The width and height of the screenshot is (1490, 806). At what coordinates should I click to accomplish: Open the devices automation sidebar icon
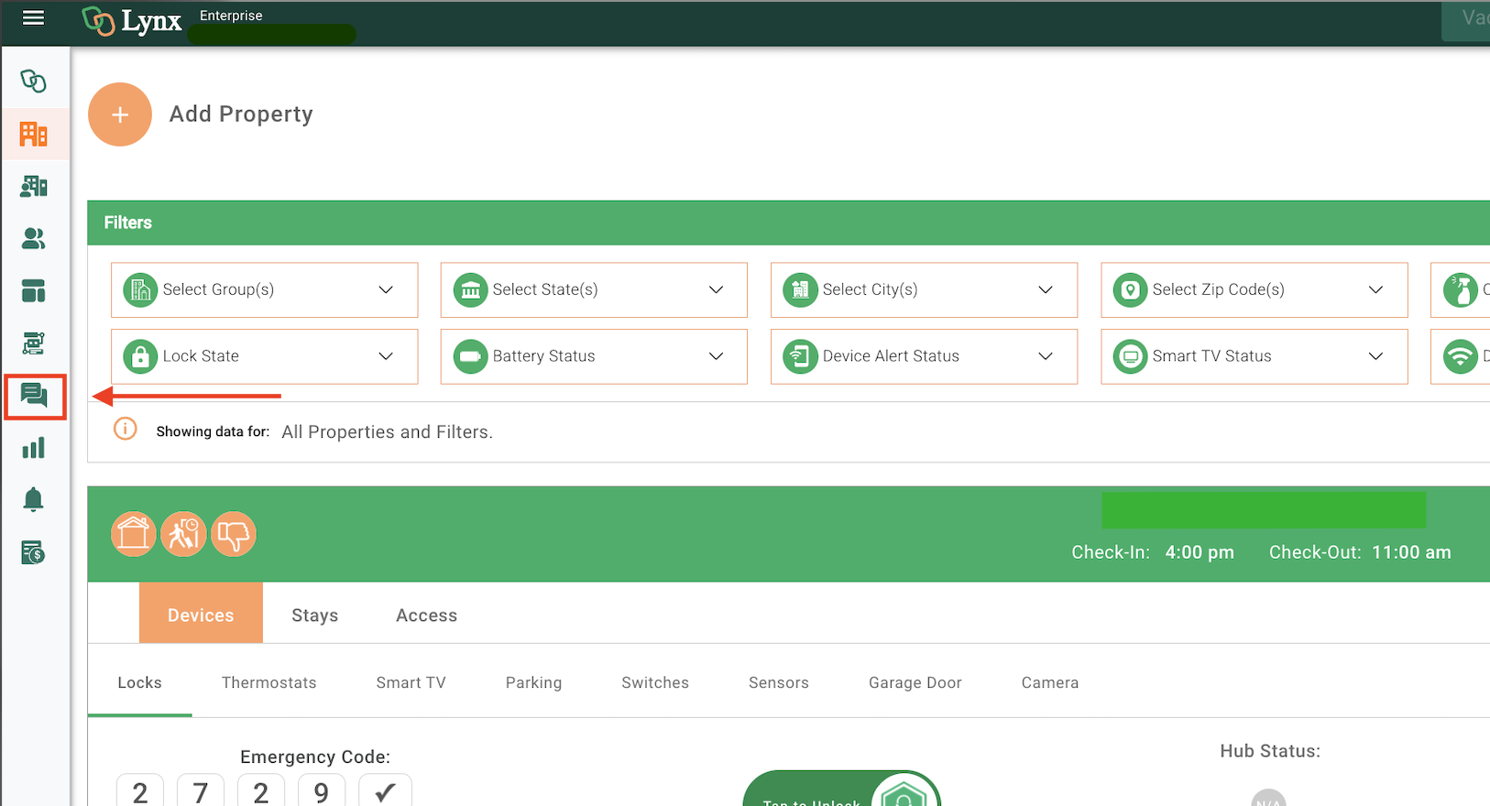[x=34, y=343]
